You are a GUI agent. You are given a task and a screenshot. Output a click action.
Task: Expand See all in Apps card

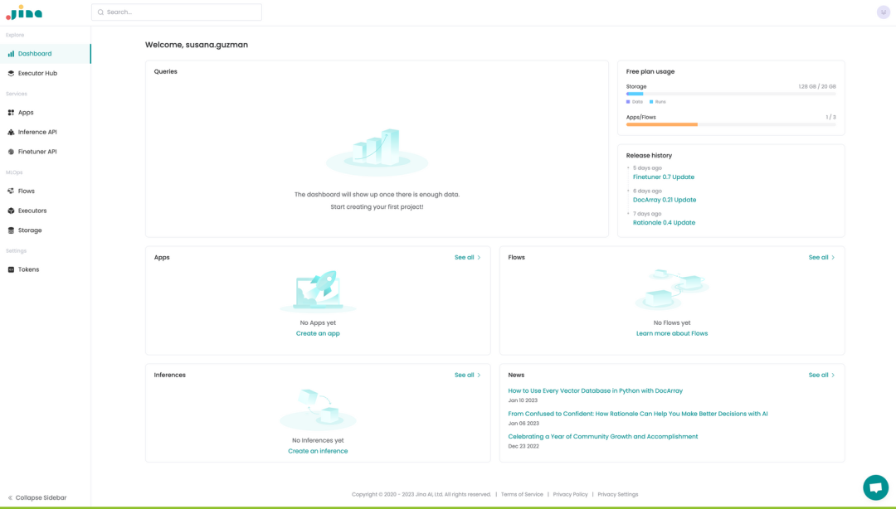pyautogui.click(x=467, y=258)
